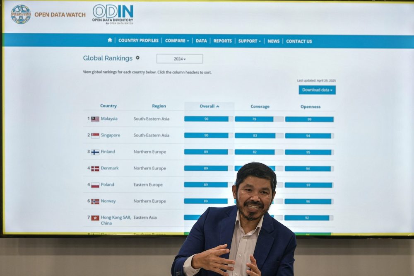Click 'Northern Europe' in Norway's row
Viewport: 414px width, 276px height.
[150, 201]
